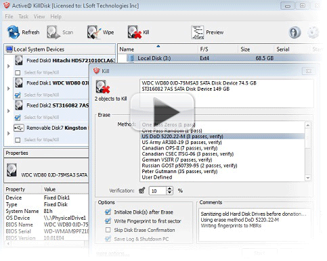Open the Task menu

coord(23,16)
